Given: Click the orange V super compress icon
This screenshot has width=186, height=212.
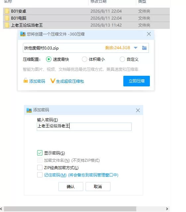Looking at the screenshot, I should [x=53, y=81].
